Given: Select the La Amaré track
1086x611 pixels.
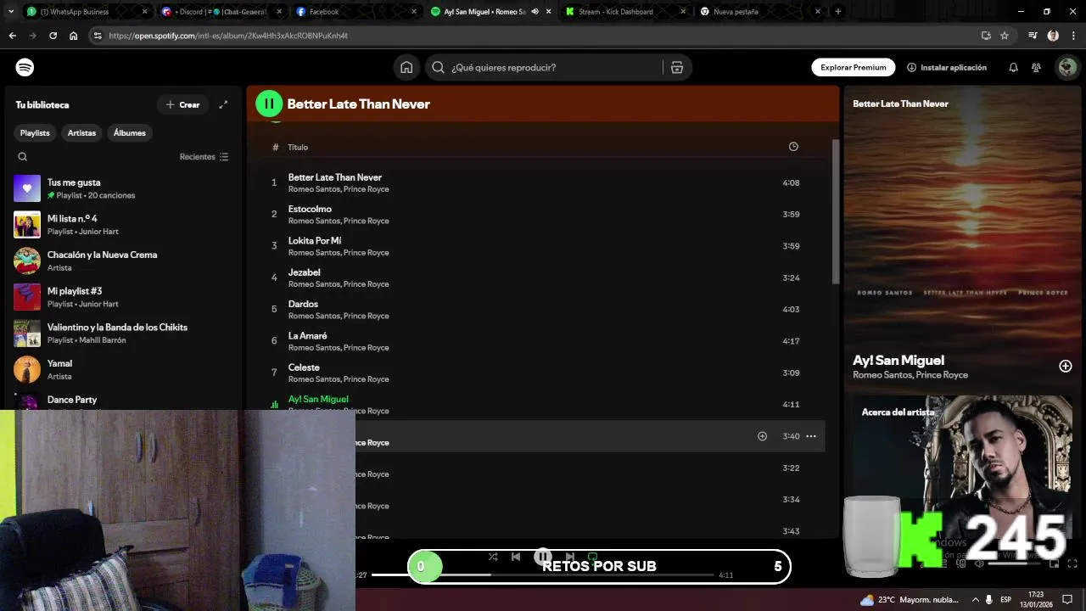Looking at the screenshot, I should tap(543, 341).
